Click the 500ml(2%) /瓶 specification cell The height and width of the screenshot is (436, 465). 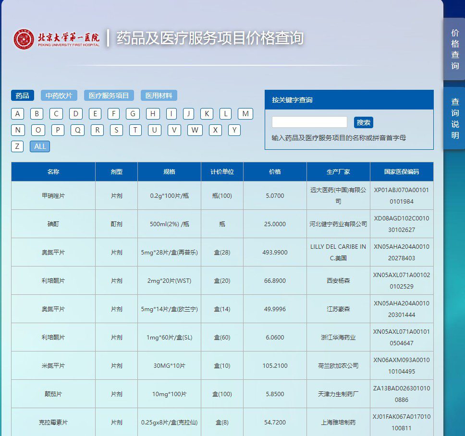click(x=170, y=224)
